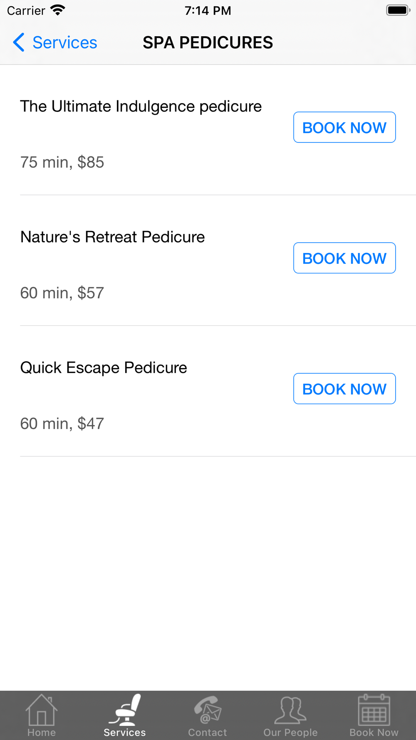Select Quick Escape Pedicure title
The image size is (416, 740).
coord(104,368)
